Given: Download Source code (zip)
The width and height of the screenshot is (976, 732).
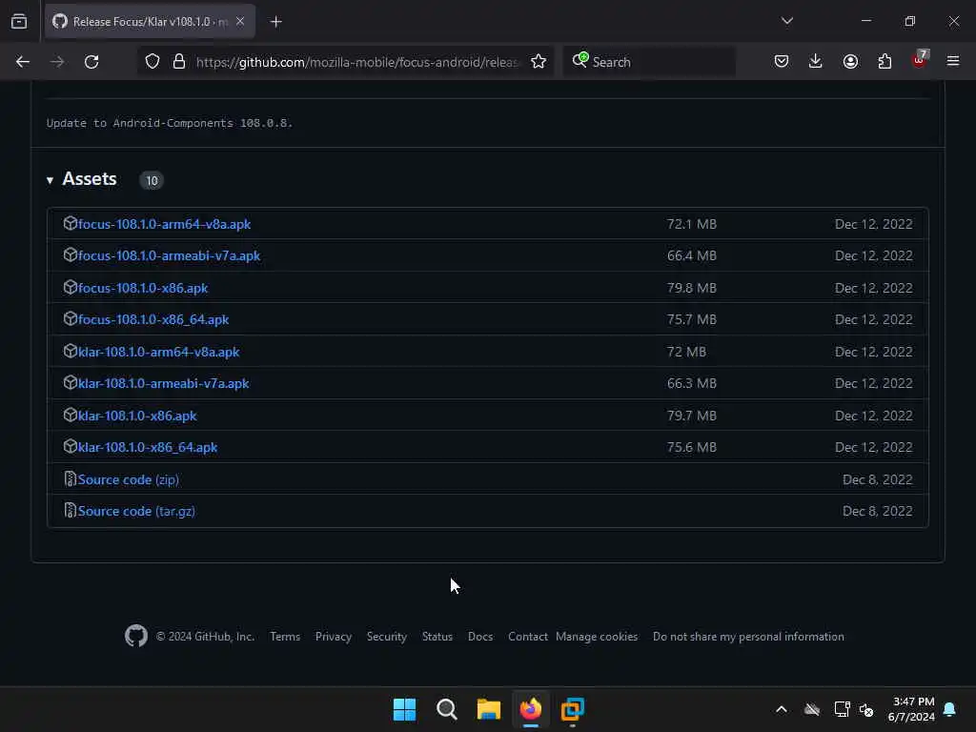Looking at the screenshot, I should (129, 480).
